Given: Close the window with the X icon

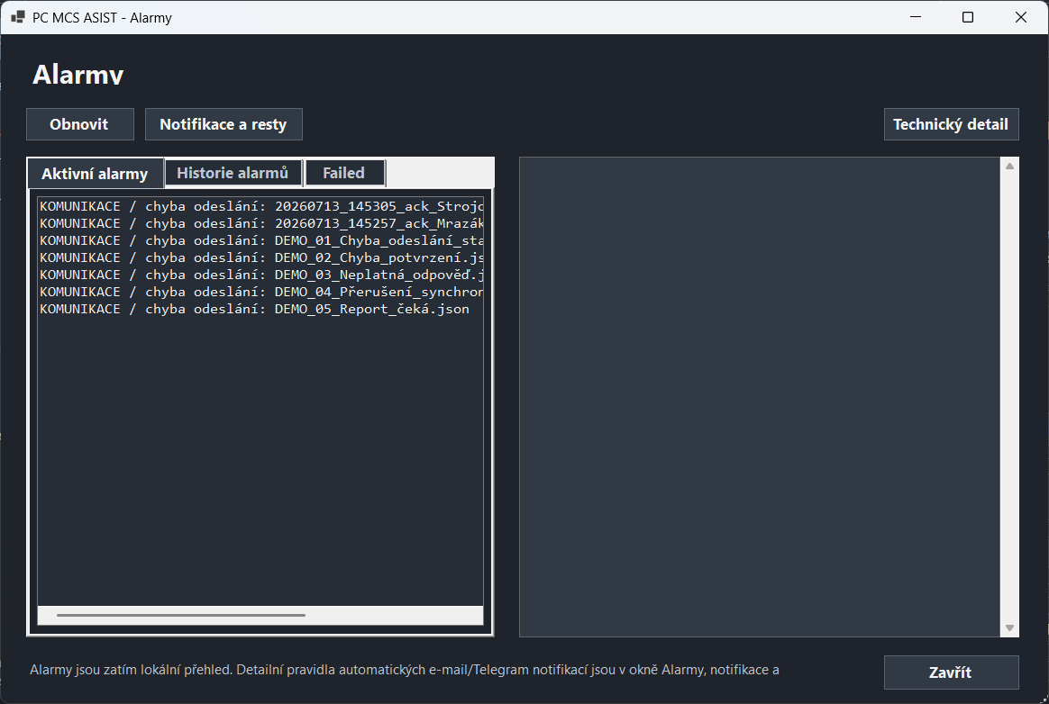Looking at the screenshot, I should [1021, 17].
